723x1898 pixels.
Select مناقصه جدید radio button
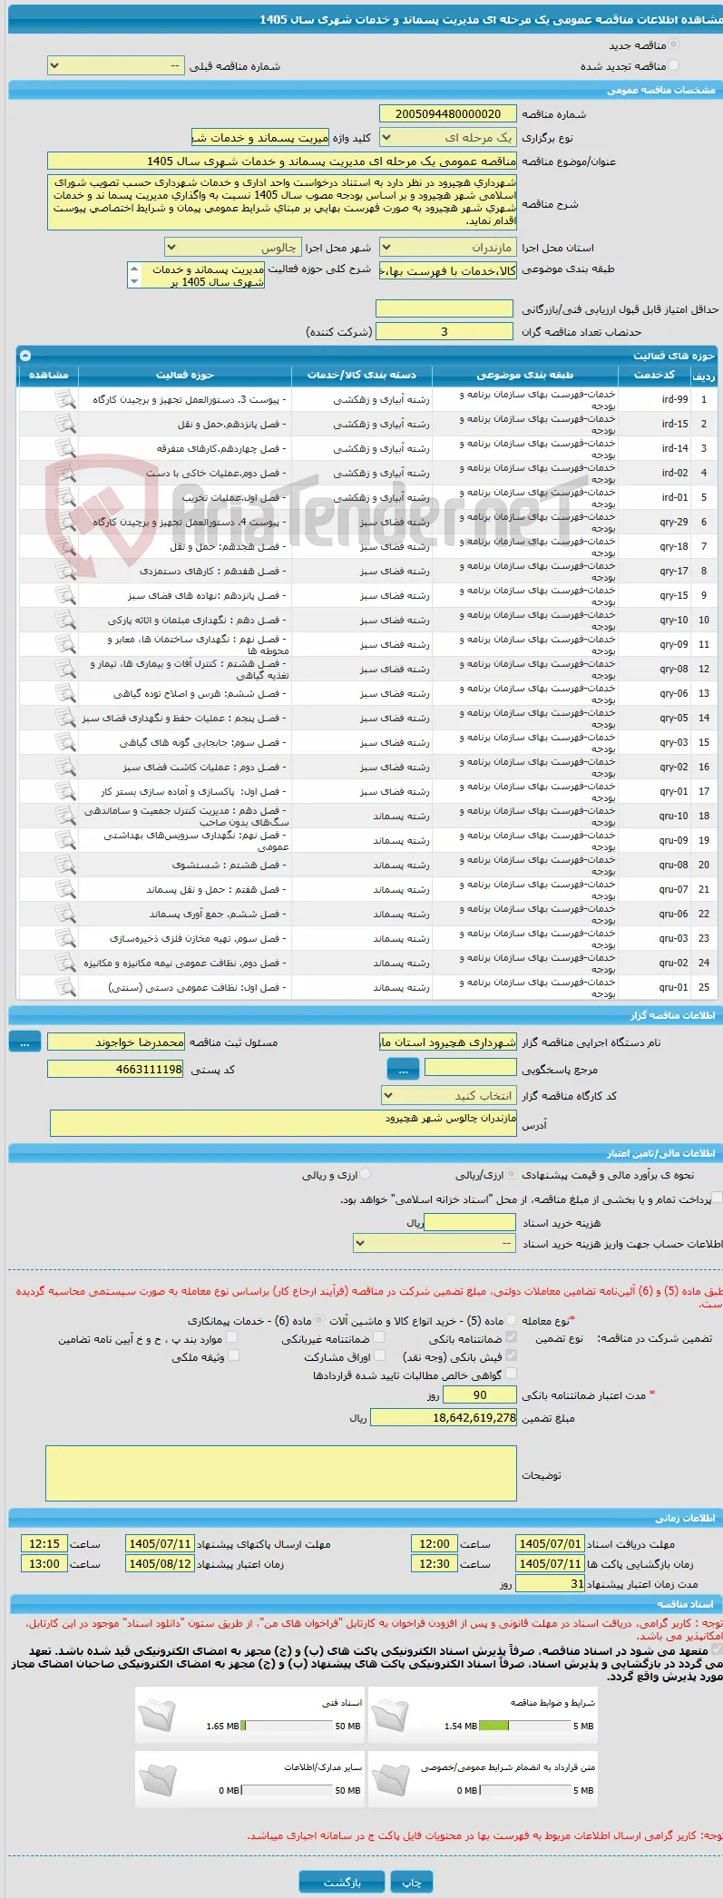(x=673, y=44)
